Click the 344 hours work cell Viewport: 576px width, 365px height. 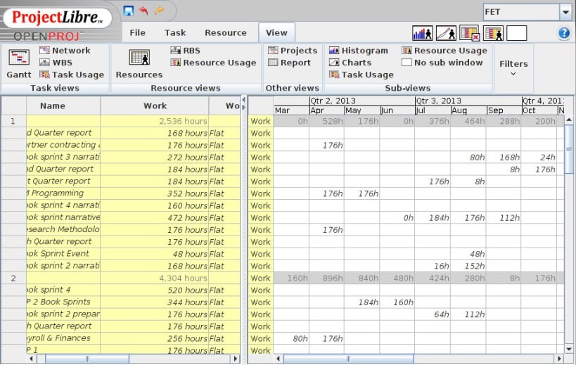[155, 302]
